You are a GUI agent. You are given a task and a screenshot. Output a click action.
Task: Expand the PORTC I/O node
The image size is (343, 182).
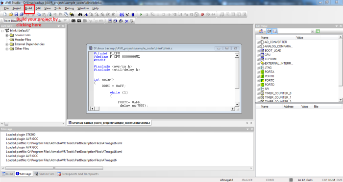click(258, 81)
